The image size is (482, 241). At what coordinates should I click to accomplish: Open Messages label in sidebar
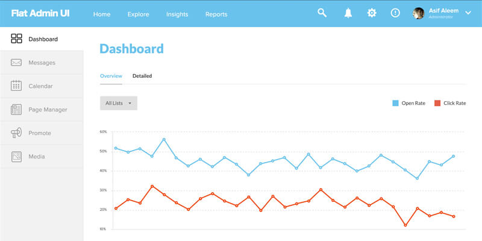[x=42, y=63]
